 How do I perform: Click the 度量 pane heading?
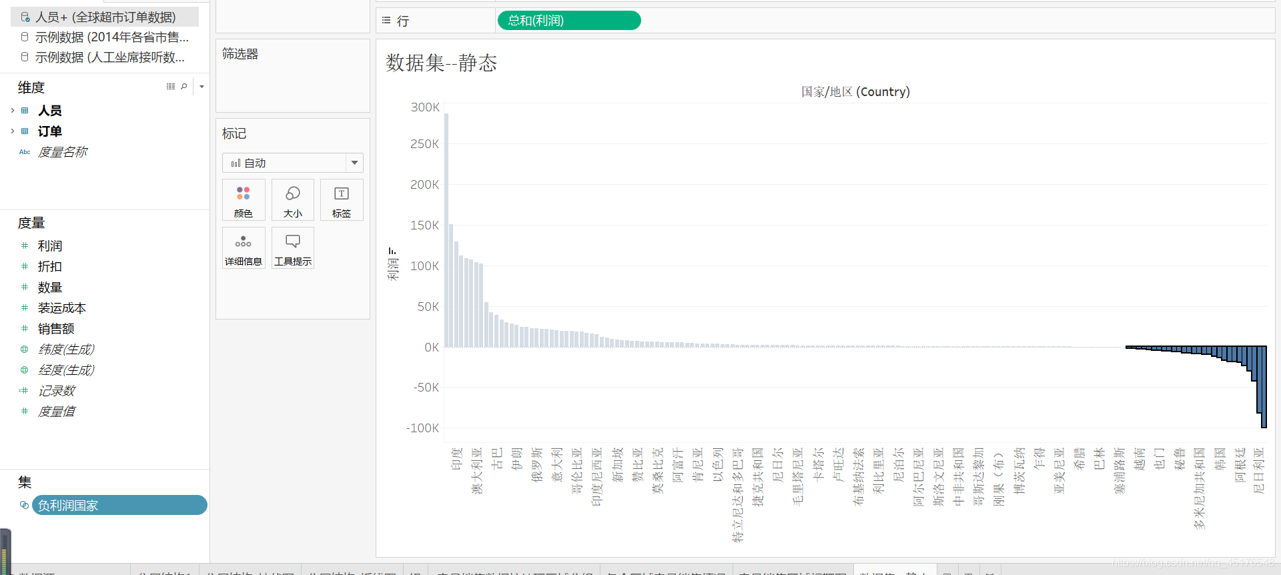(31, 223)
